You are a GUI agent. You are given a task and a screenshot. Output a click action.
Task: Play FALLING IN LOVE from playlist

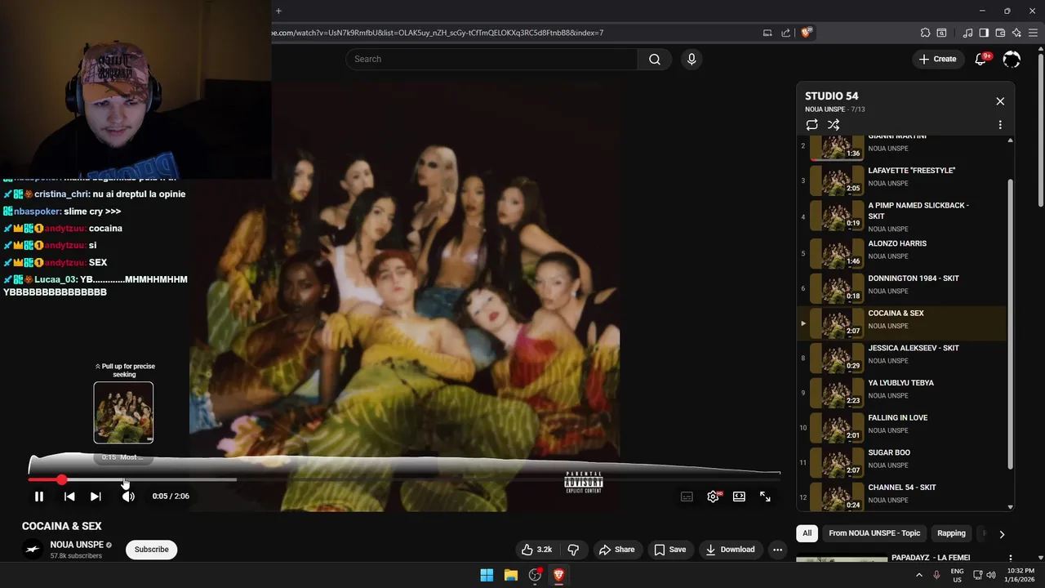[x=902, y=428]
